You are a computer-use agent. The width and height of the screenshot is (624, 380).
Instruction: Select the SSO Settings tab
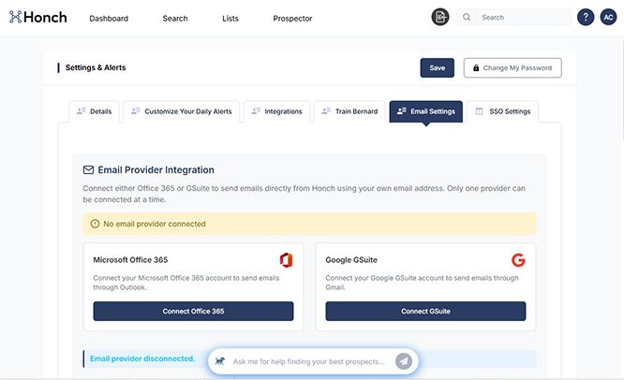[x=502, y=111]
